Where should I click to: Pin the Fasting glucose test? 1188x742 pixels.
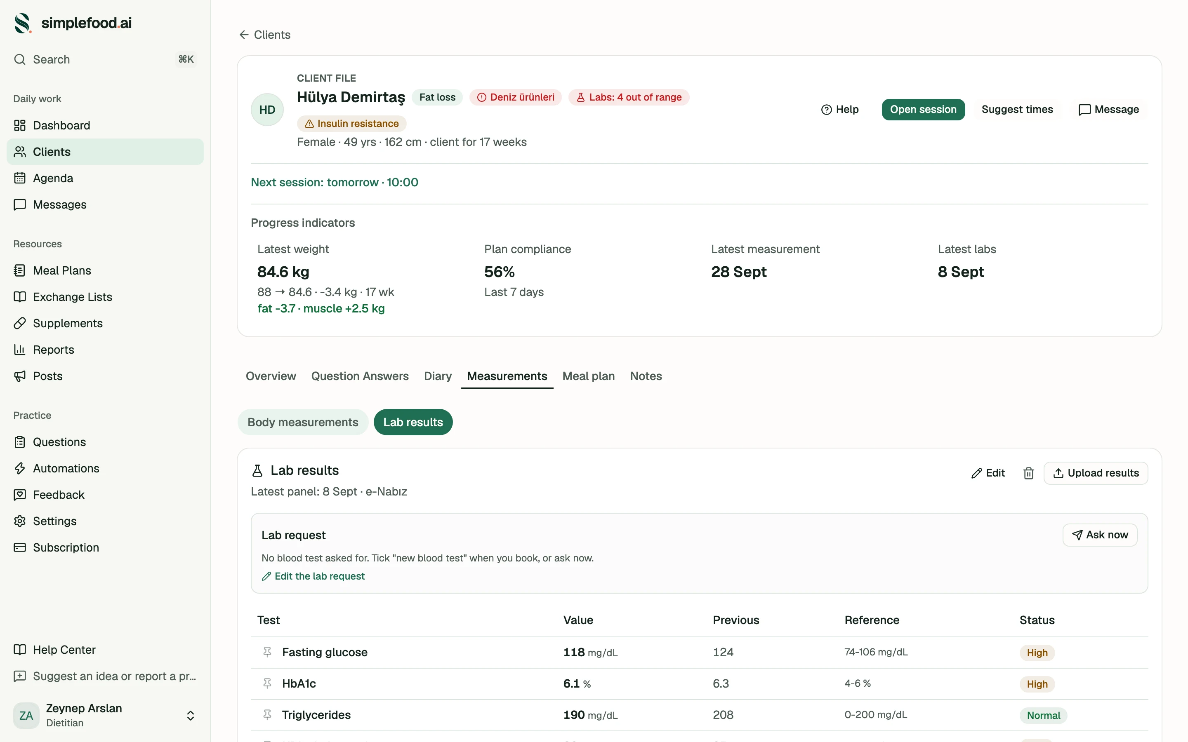tap(267, 652)
